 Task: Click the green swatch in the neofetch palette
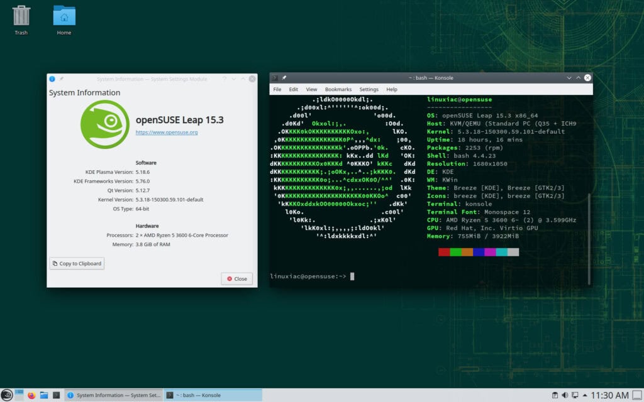pyautogui.click(x=455, y=251)
